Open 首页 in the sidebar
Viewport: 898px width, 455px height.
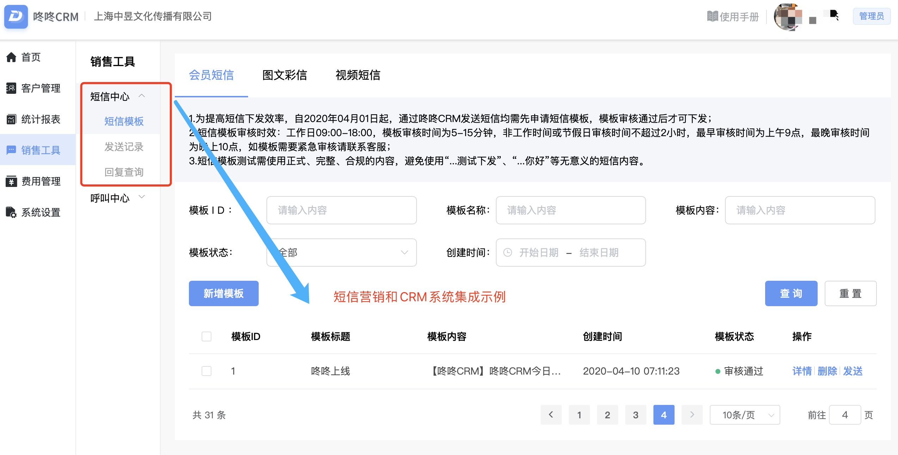tap(31, 57)
